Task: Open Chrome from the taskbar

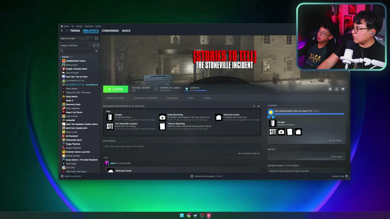Action: click(189, 215)
